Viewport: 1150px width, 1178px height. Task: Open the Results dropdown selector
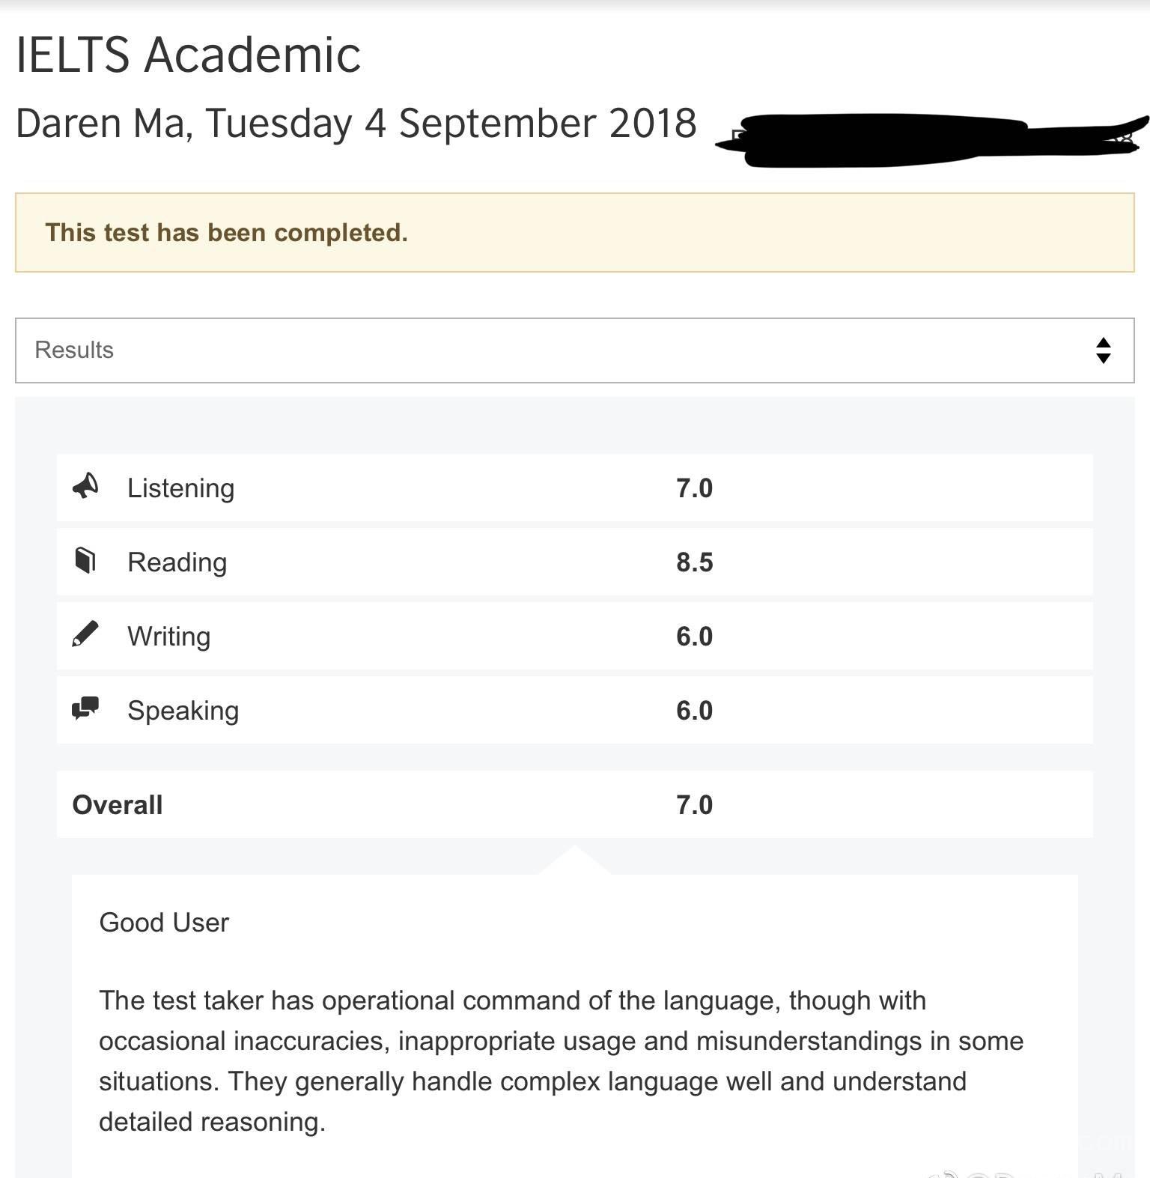pos(574,350)
